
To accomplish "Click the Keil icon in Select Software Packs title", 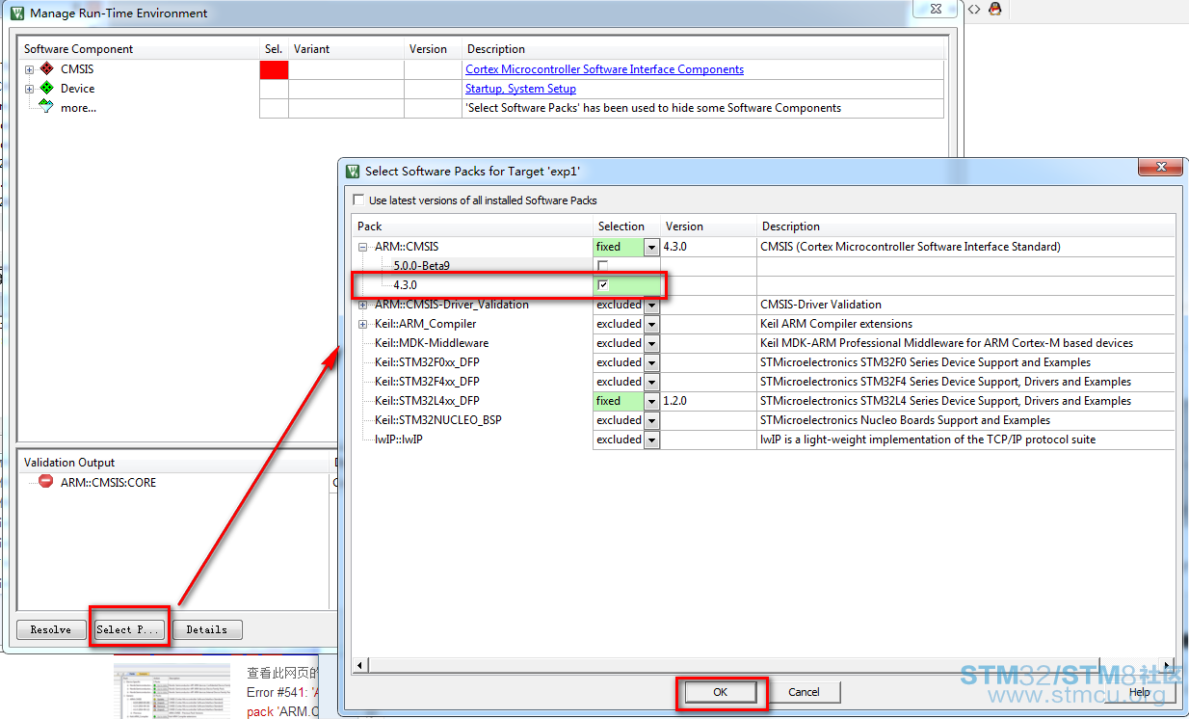I will pos(353,172).
